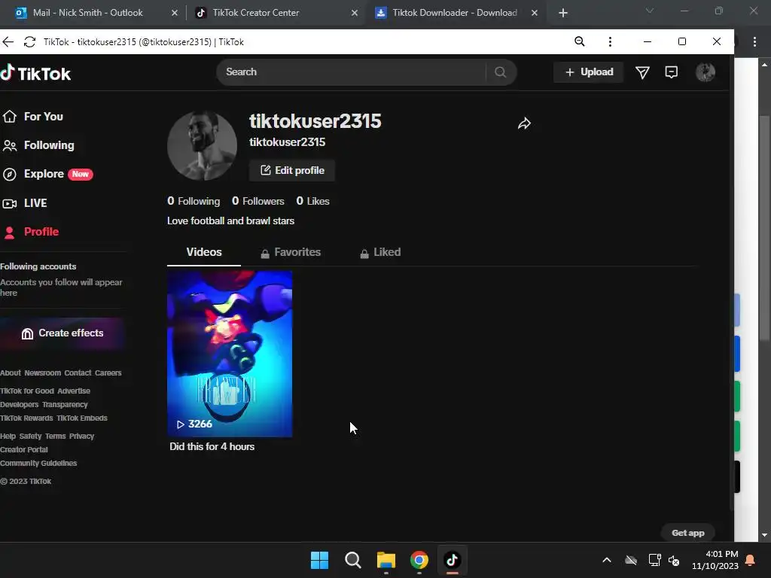
Task: Open the Newsroom link
Action: [43, 373]
